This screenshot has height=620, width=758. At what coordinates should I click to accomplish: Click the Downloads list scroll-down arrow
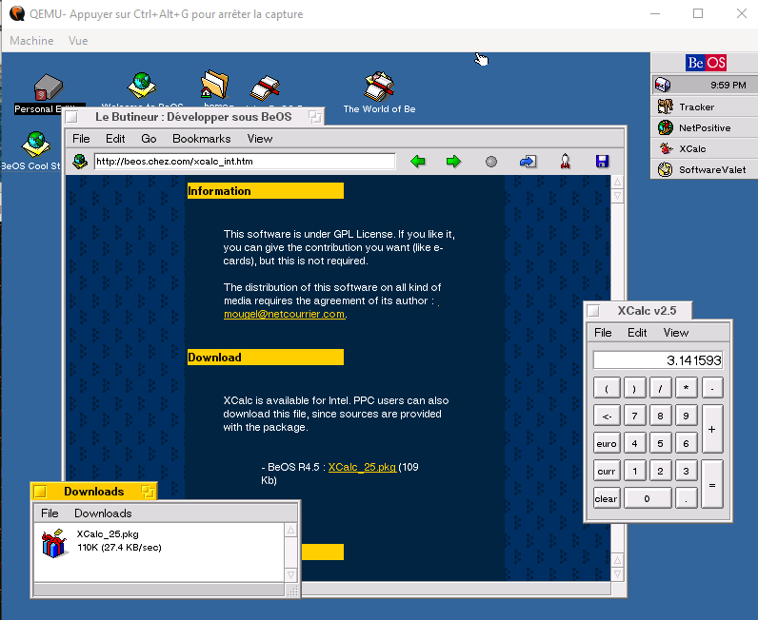(290, 575)
